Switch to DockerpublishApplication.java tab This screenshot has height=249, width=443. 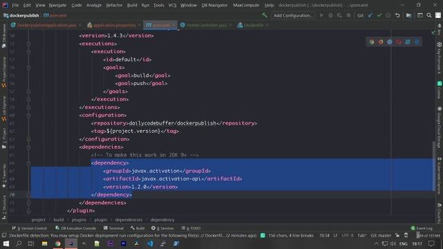pos(46,25)
